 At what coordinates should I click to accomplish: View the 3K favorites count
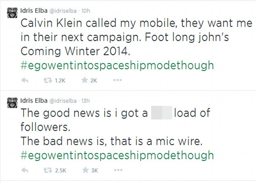click(x=94, y=170)
